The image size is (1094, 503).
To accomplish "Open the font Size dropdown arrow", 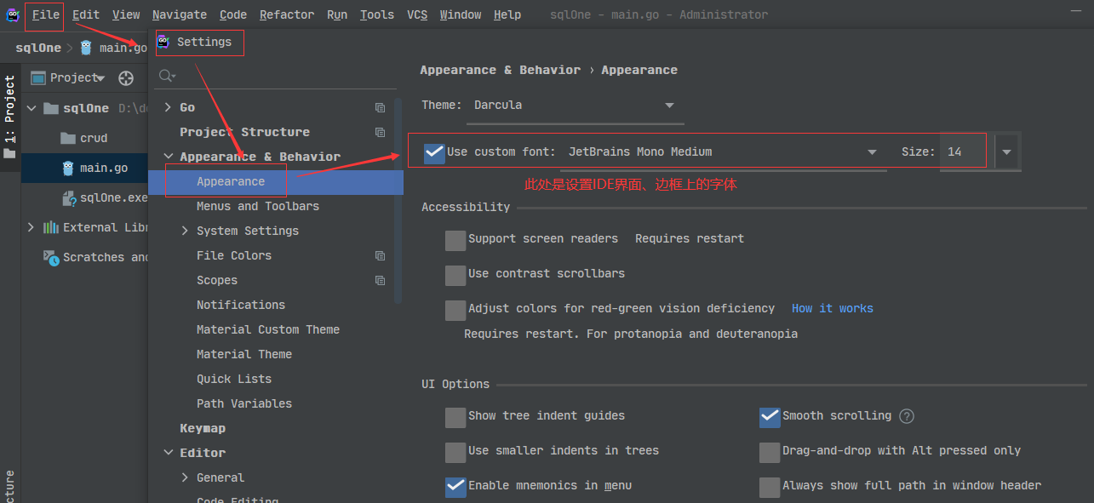I will [1007, 152].
